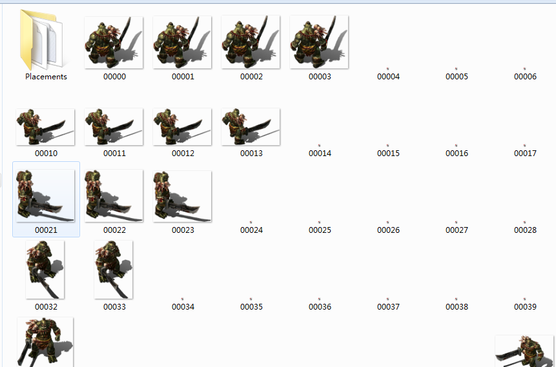Click the file label 00036
This screenshot has width=556, height=367.
pyautogui.click(x=320, y=307)
